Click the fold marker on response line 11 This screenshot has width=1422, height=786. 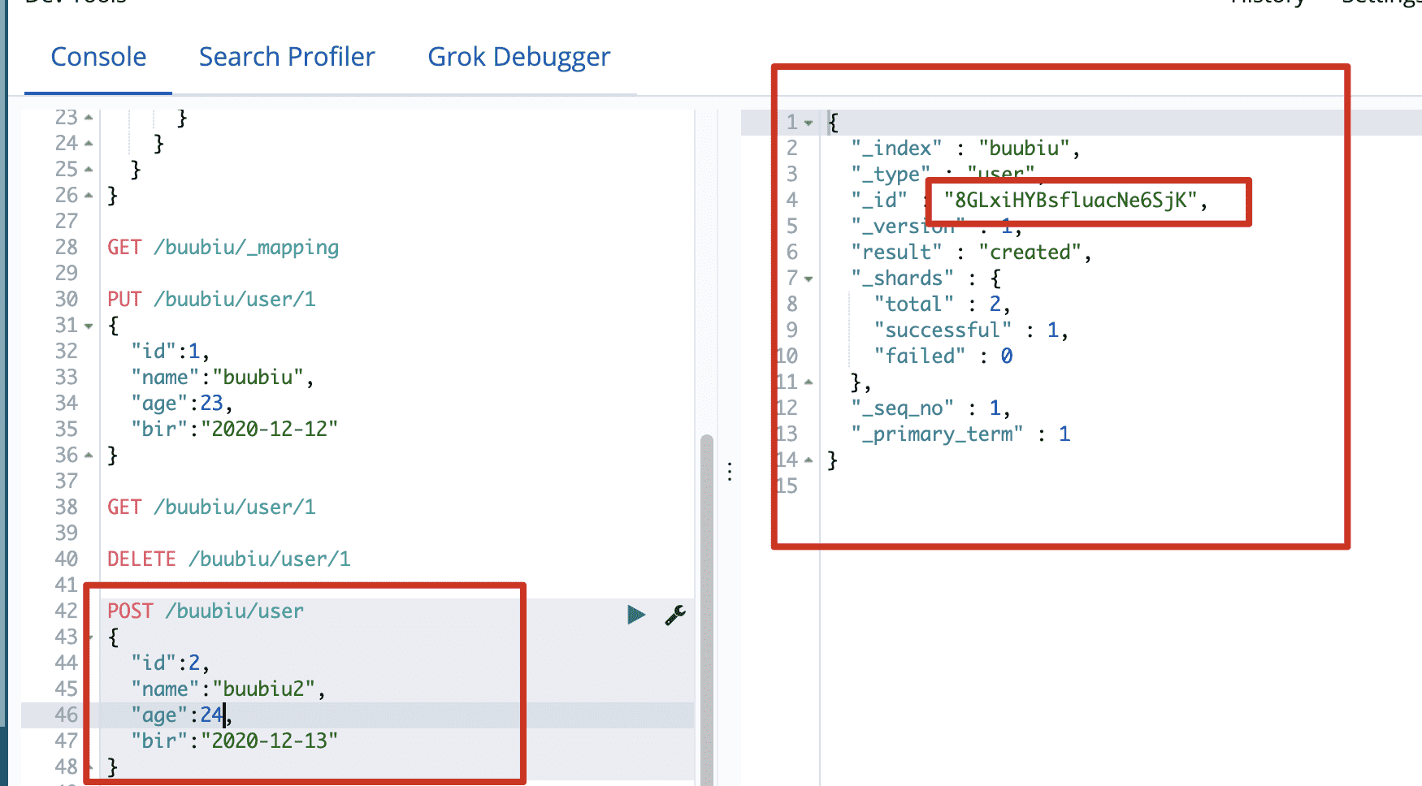(809, 382)
